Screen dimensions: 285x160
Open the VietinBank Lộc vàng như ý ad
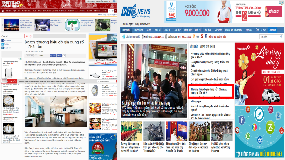tap(259, 74)
